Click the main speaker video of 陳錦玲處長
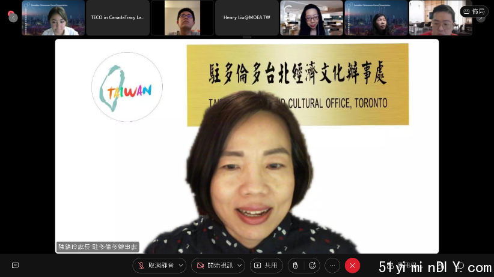The image size is (494, 277). 246,146
